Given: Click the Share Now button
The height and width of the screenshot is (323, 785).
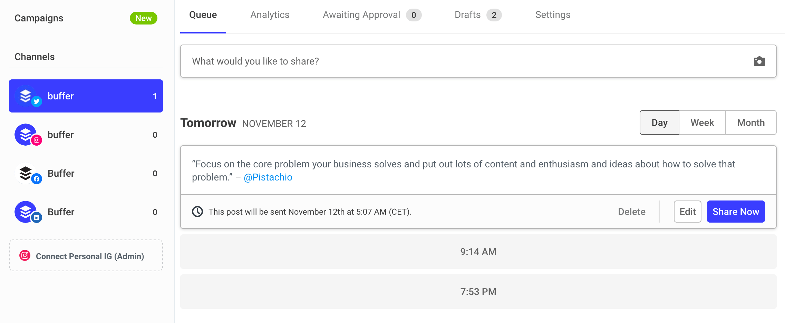Looking at the screenshot, I should (x=736, y=212).
